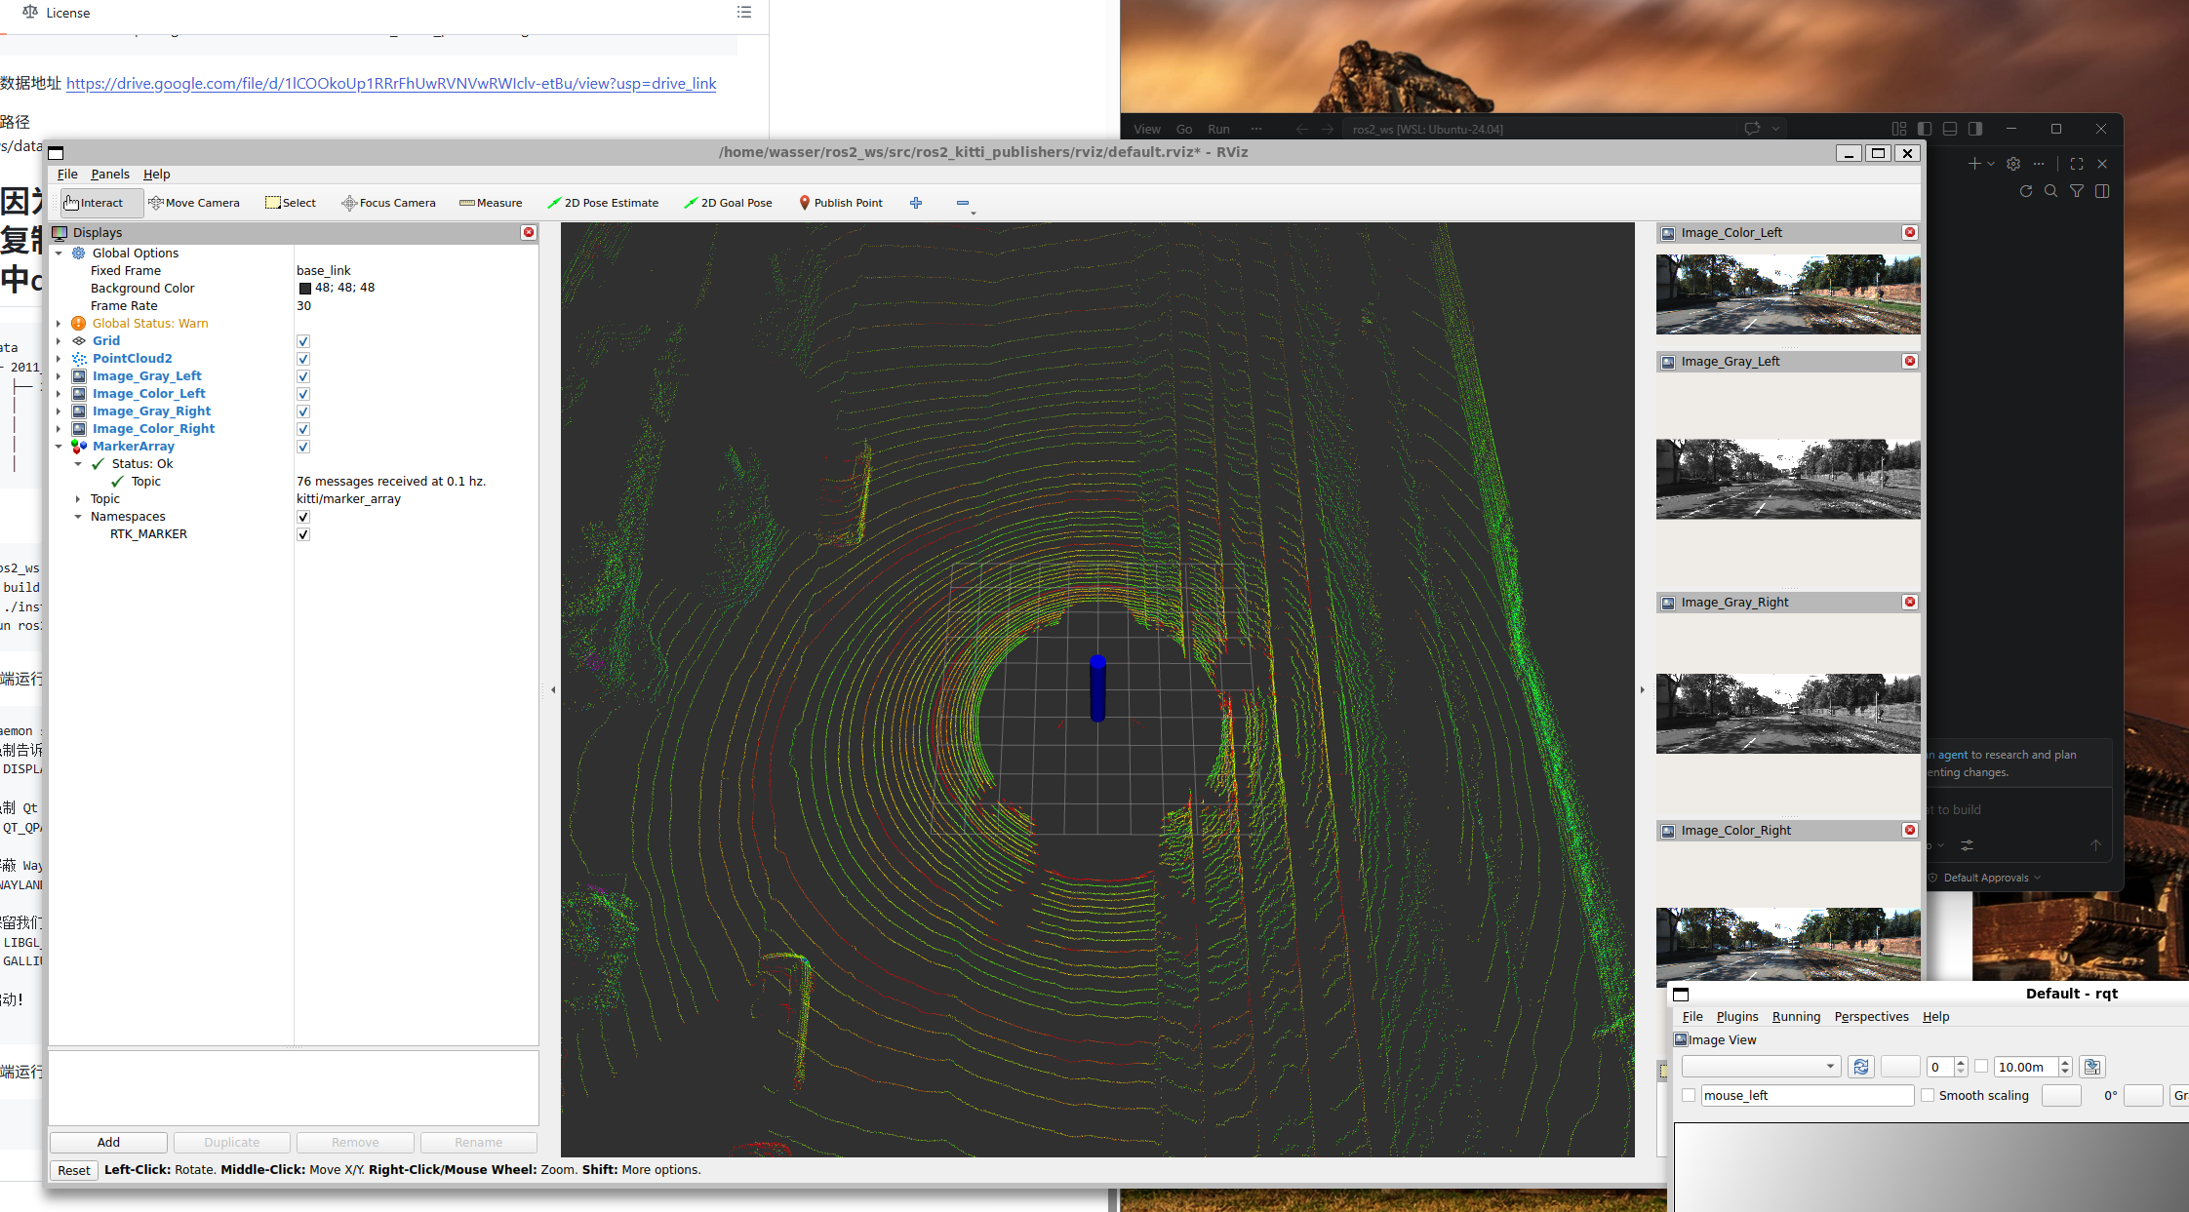Toggle the Grid display checkbox
The image size is (2189, 1212).
(x=303, y=341)
